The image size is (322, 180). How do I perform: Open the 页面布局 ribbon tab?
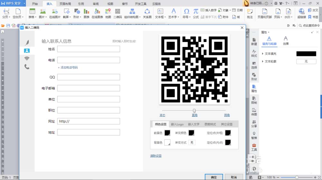pos(65,4)
